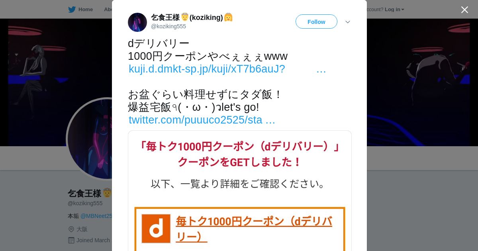The image size is (478, 251).
Task: Go to the Home menu item
Action: pos(80,9)
